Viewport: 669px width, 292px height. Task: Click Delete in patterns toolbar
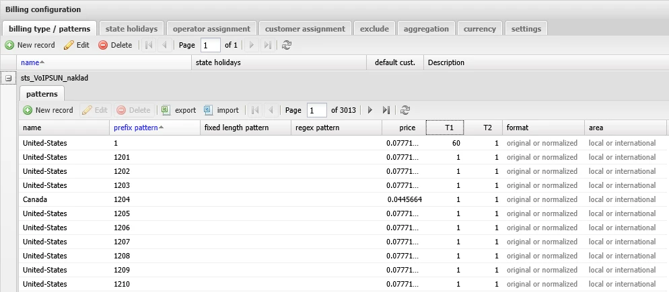pos(133,110)
